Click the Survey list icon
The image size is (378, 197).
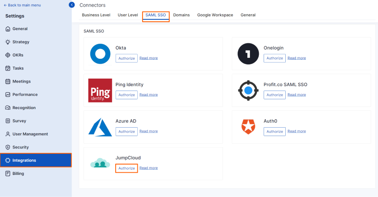click(x=8, y=121)
